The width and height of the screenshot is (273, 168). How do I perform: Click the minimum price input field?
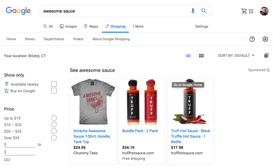coord(19,144)
